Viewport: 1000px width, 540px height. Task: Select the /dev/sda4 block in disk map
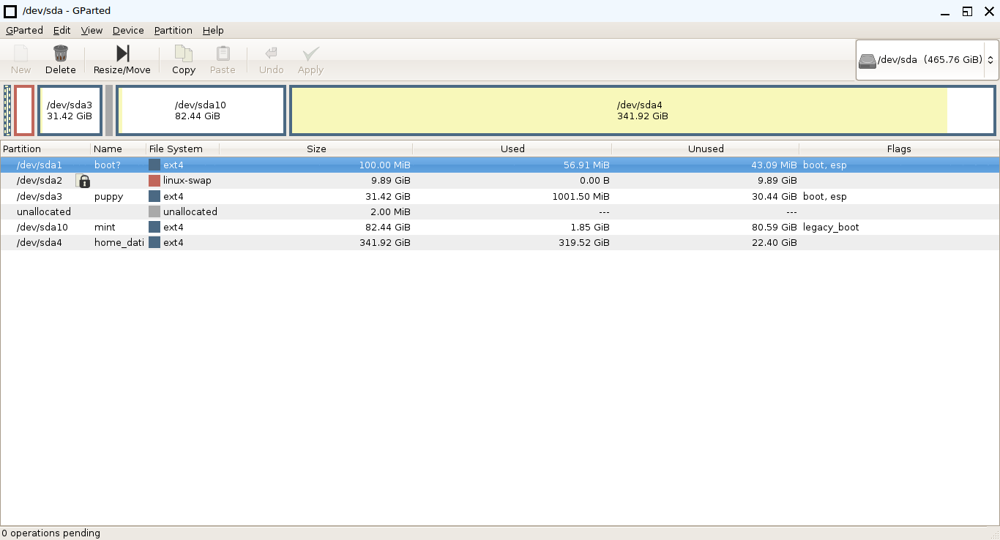[642, 110]
